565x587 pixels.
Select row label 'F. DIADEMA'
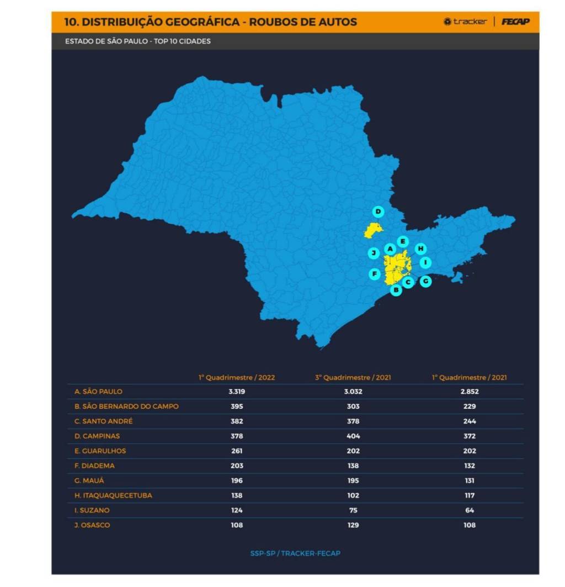pyautogui.click(x=95, y=466)
